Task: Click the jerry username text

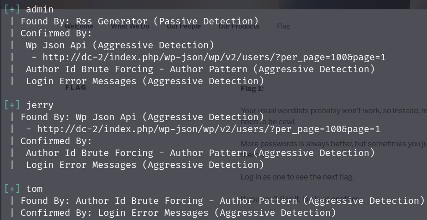Action: pyautogui.click(x=40, y=105)
